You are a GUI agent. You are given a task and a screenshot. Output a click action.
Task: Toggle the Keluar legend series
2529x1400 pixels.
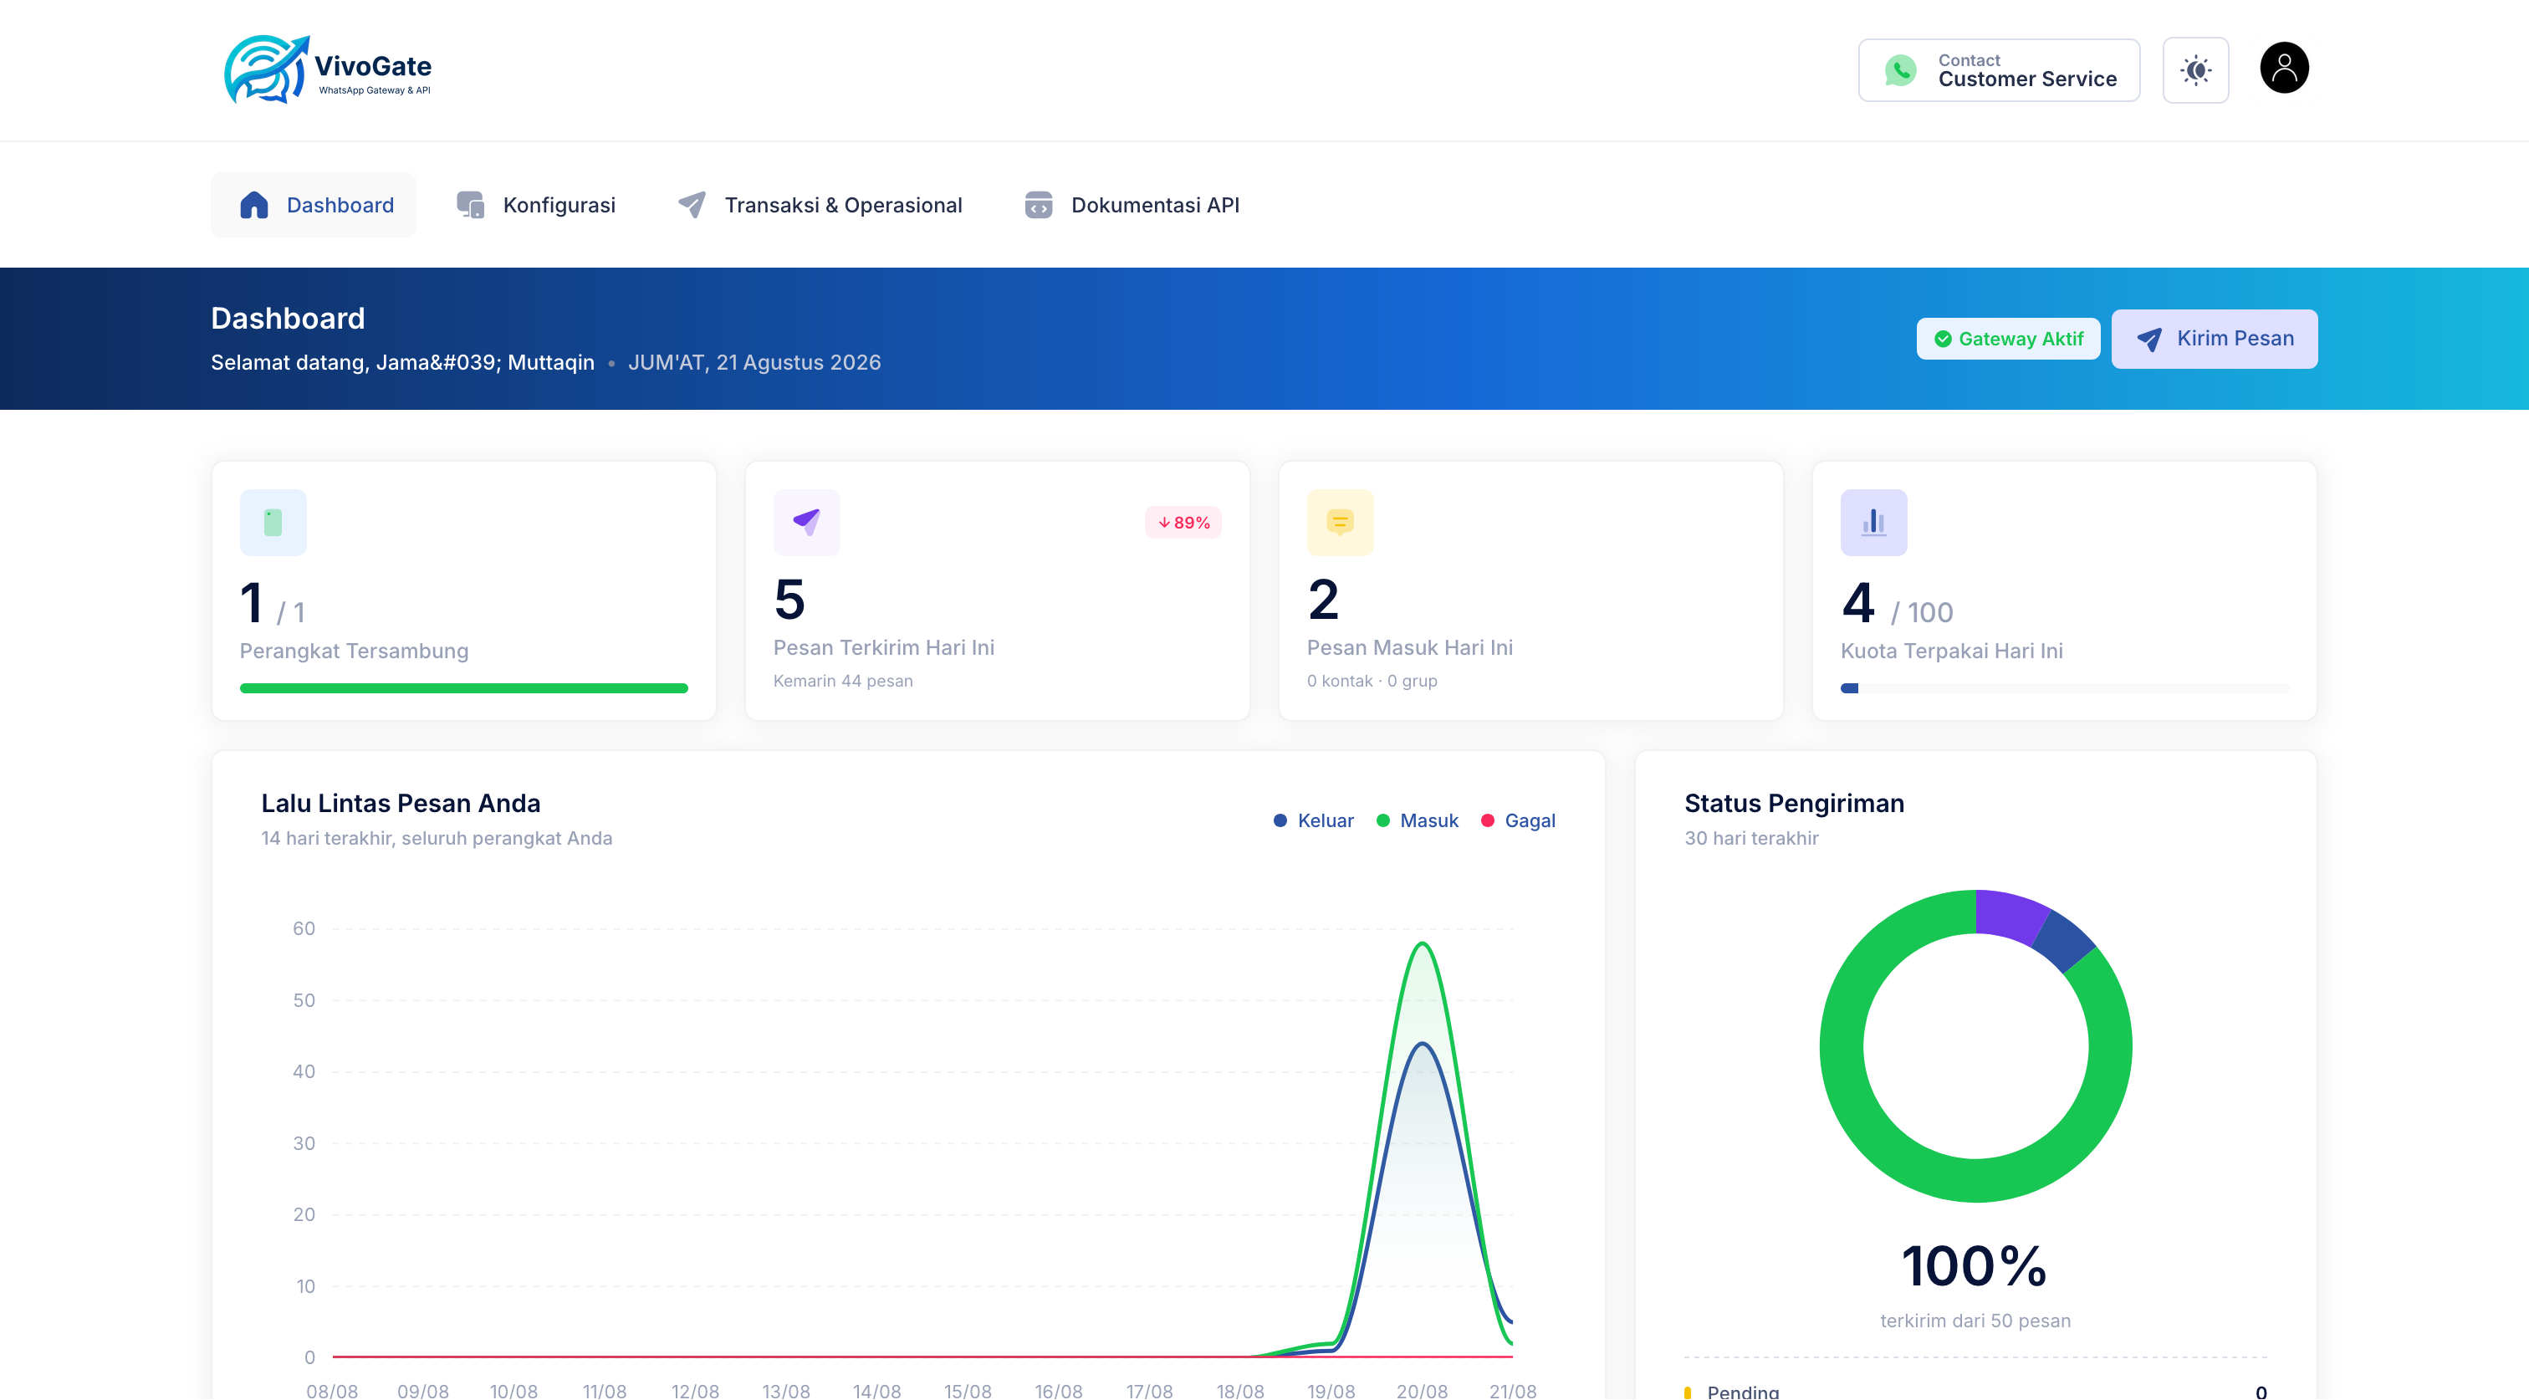point(1313,820)
